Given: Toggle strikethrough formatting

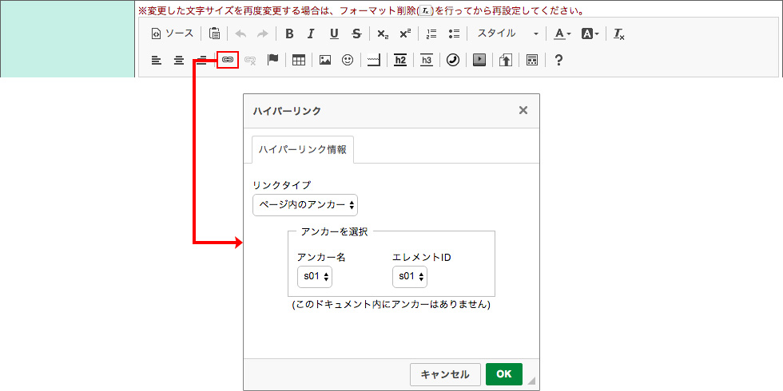Looking at the screenshot, I should 356,34.
